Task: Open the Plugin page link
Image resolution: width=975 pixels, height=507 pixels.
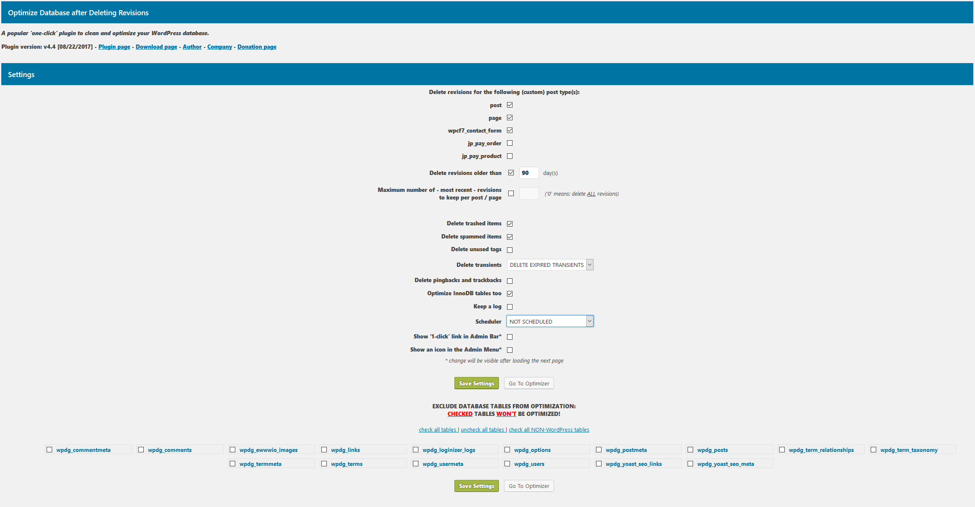Action: 114,47
